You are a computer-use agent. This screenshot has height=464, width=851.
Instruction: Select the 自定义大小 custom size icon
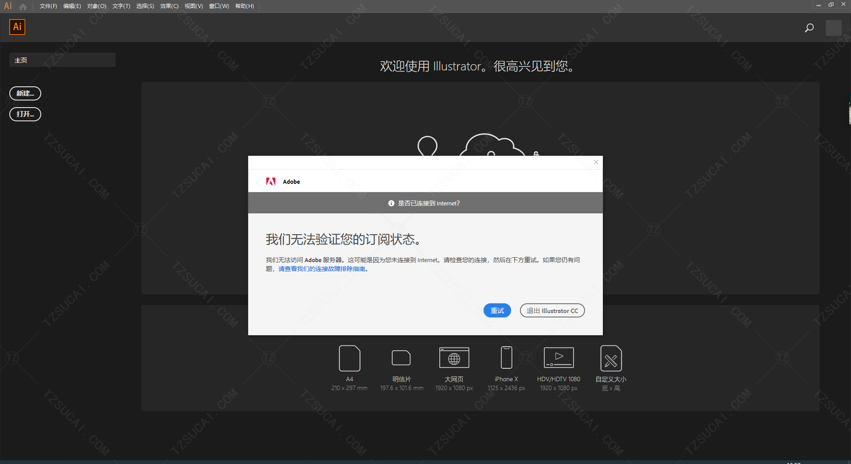(611, 358)
